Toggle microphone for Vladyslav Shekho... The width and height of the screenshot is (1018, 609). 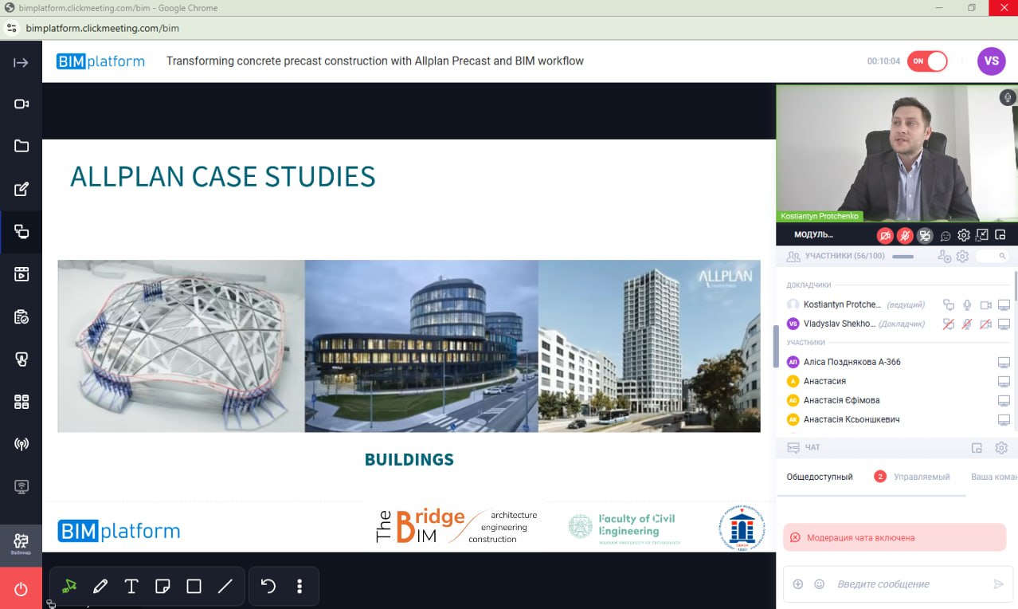pyautogui.click(x=967, y=324)
